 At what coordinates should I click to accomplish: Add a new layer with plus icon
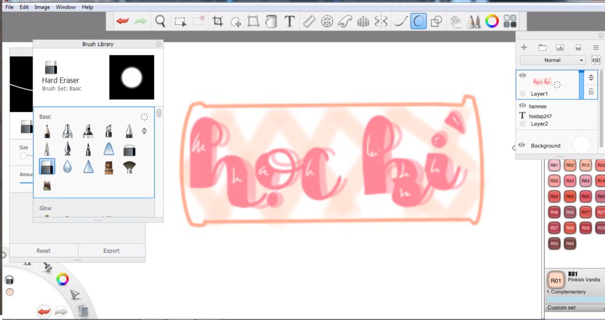point(524,47)
